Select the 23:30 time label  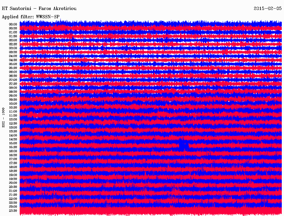tap(13, 211)
